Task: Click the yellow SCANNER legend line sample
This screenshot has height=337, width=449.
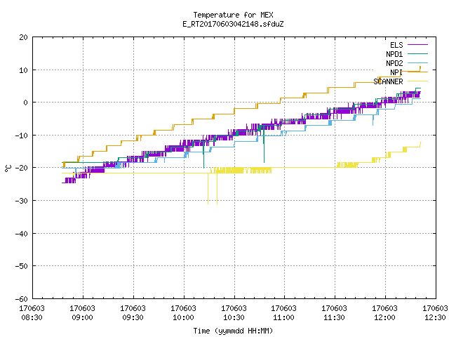Action: coord(417,81)
